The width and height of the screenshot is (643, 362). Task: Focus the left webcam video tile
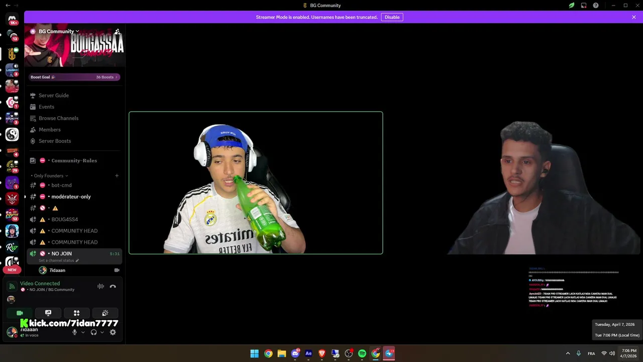(256, 183)
